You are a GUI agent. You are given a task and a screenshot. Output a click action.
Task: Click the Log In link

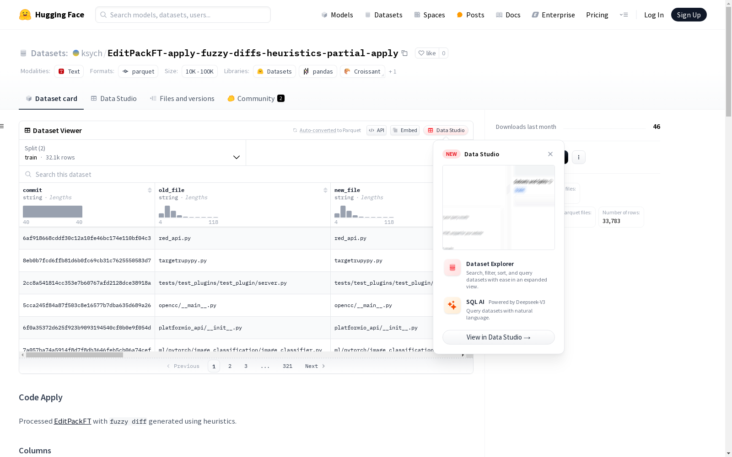(x=654, y=15)
